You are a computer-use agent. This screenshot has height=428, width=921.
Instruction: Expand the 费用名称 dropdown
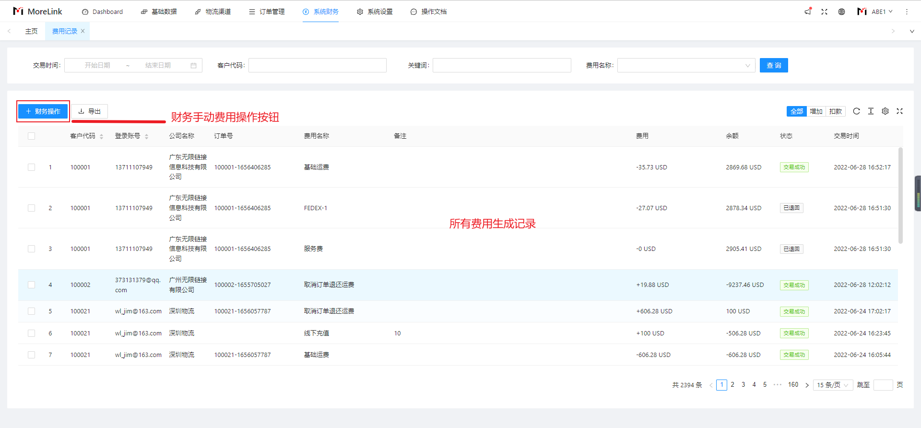[686, 65]
